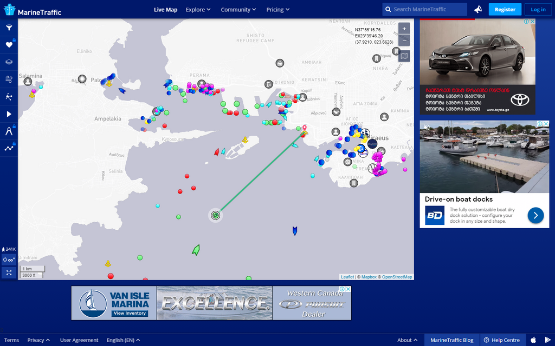Open the Toyota car advertisement image
This screenshot has height=346, width=555.
(x=477, y=52)
